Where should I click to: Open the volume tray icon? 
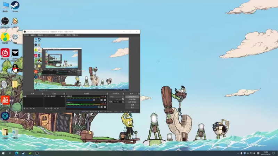tap(248, 153)
